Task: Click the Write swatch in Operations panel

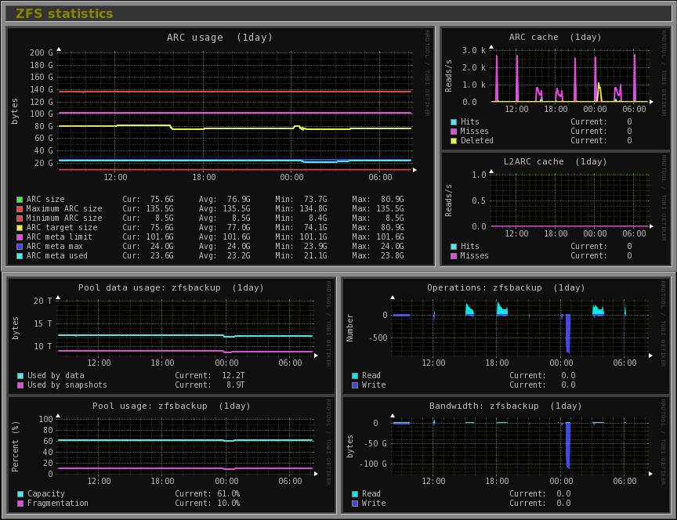Action: click(x=355, y=385)
